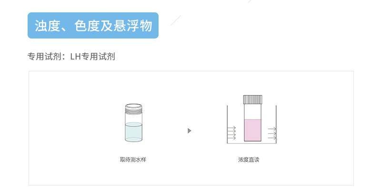Click the rounded bottom of the sample bottle
The height and width of the screenshot is (195, 381).
point(133,139)
